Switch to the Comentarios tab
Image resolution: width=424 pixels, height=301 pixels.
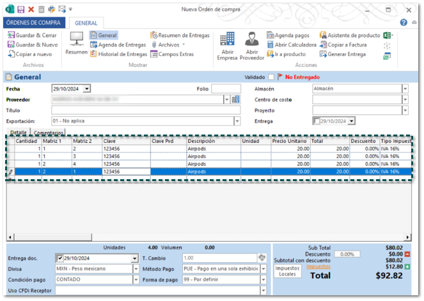click(49, 133)
